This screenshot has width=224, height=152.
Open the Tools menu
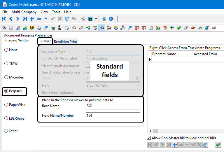coord(56,12)
